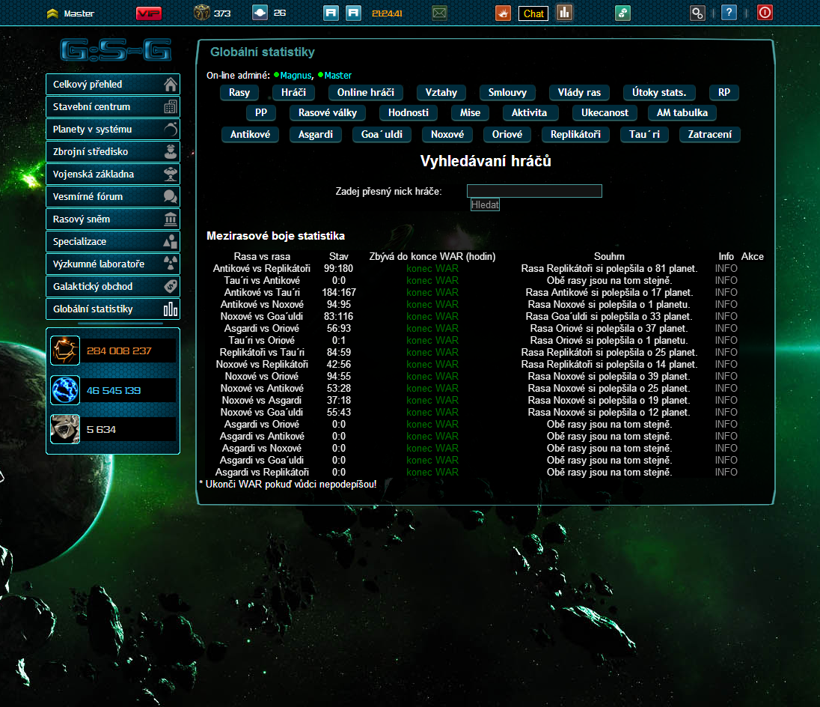Open Celkový přehled from sidebar
The width and height of the screenshot is (820, 707).
(x=113, y=84)
